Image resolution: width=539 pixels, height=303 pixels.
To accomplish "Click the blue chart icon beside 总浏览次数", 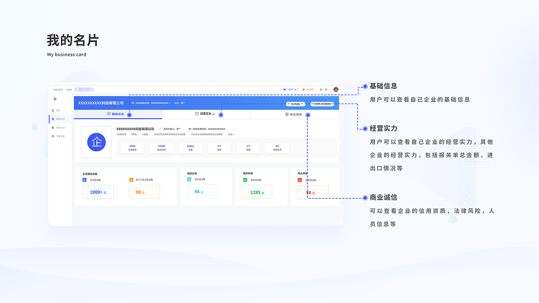I will pyautogui.click(x=85, y=179).
